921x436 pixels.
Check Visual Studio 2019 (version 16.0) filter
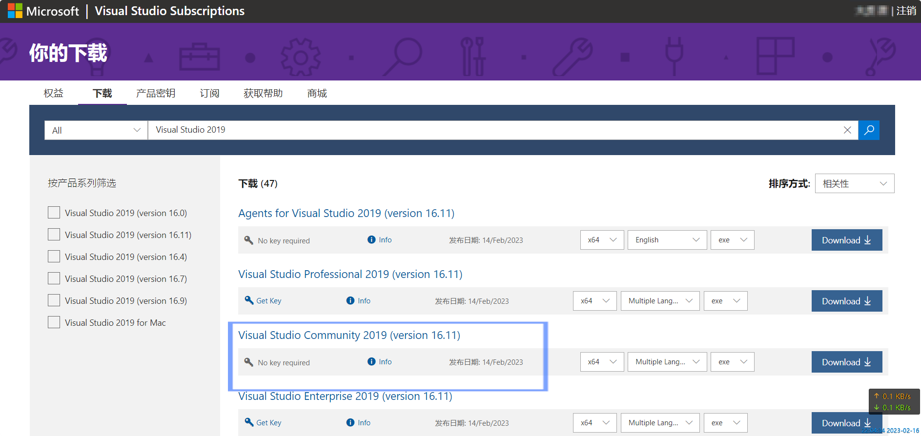coord(54,213)
